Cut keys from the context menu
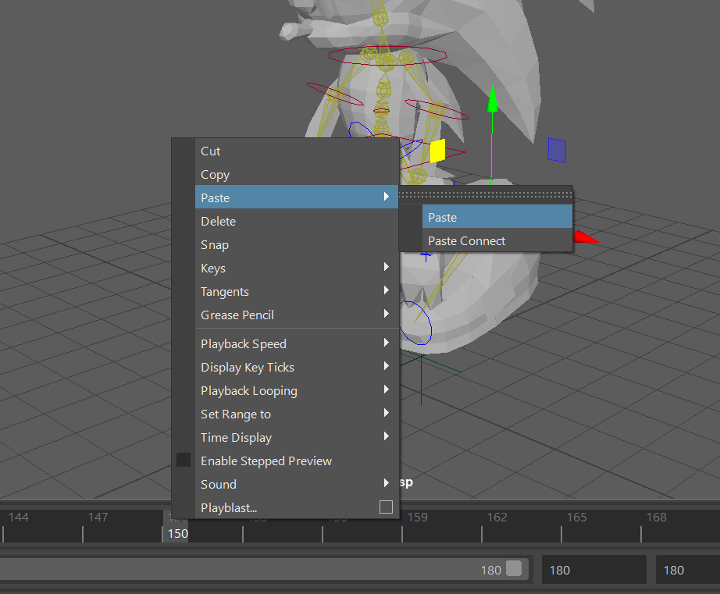The width and height of the screenshot is (720, 594). pyautogui.click(x=209, y=151)
